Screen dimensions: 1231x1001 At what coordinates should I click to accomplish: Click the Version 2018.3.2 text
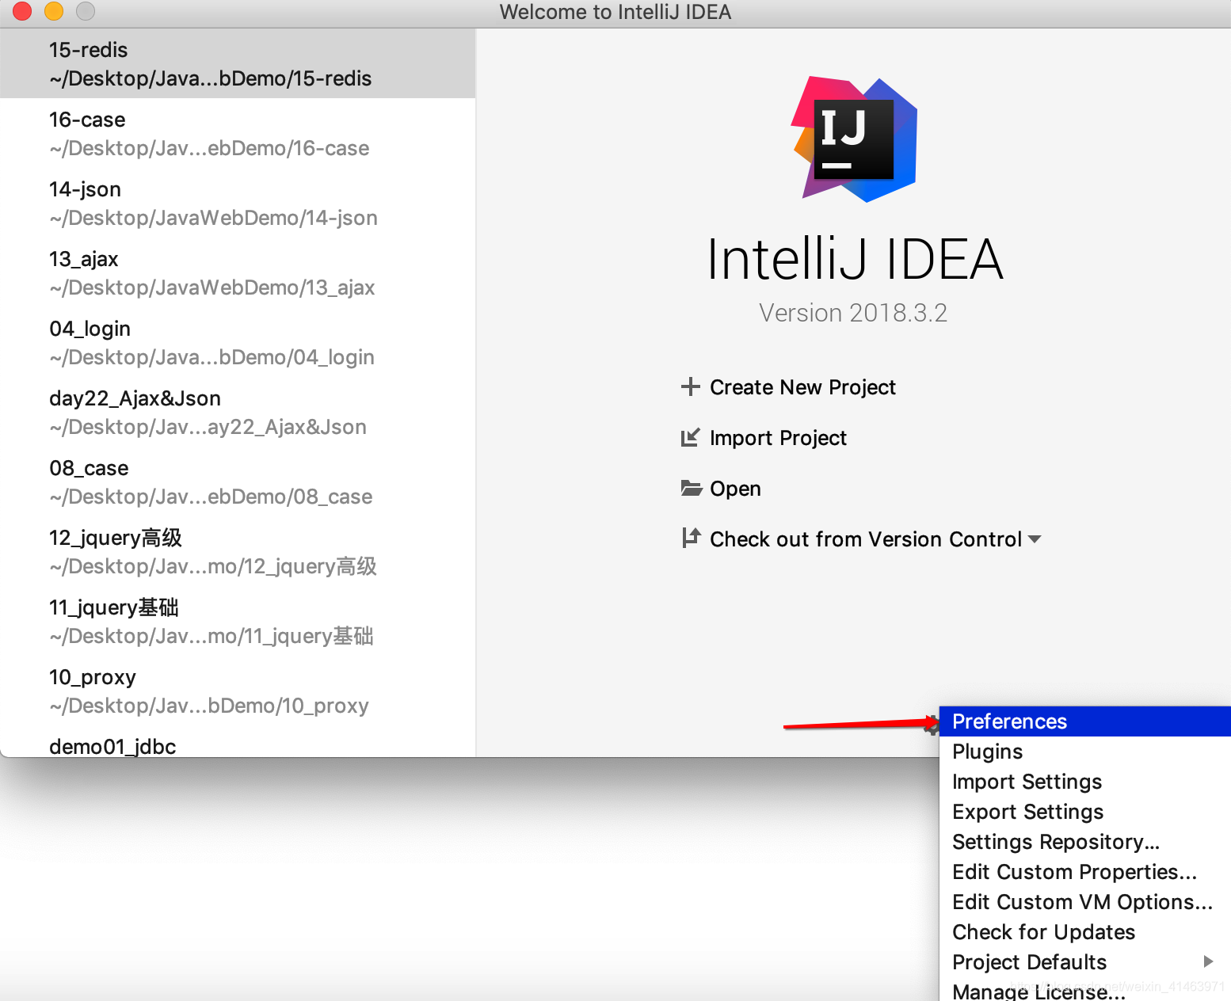(x=853, y=313)
